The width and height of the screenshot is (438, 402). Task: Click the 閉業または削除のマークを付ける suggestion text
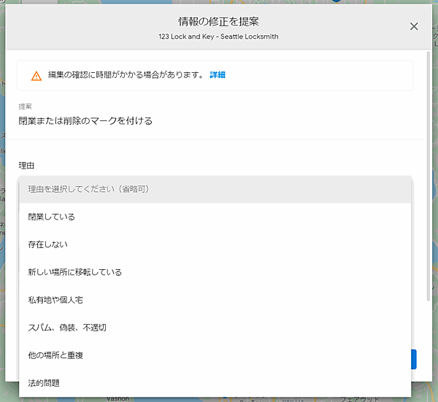click(85, 121)
